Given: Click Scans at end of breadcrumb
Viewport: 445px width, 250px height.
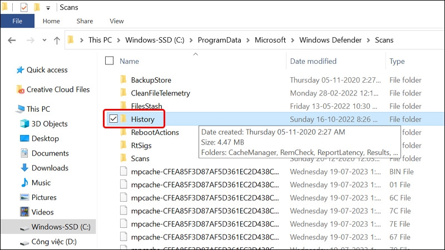Looking at the screenshot, I should tap(384, 40).
